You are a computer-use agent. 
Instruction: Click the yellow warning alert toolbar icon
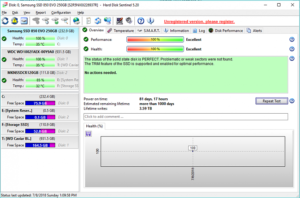click(x=15, y=21)
